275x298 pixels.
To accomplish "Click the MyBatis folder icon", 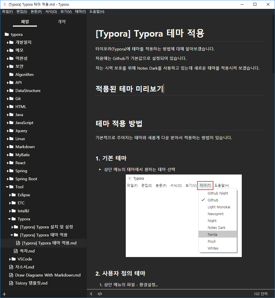I will (x=11, y=155).
